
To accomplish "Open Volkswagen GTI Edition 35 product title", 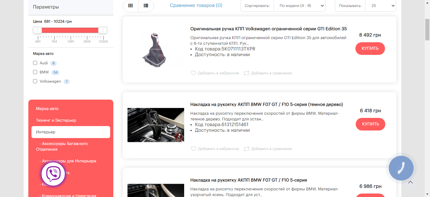I will click(x=269, y=29).
